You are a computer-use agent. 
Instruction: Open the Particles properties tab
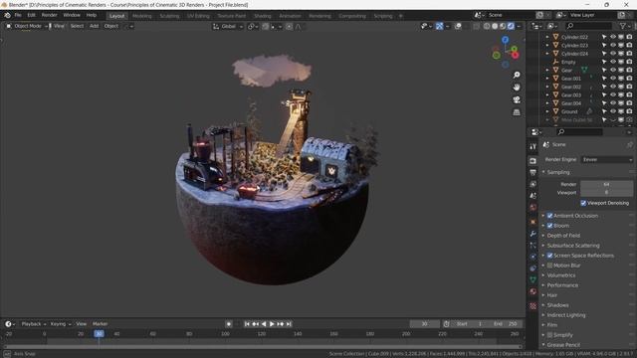533,246
